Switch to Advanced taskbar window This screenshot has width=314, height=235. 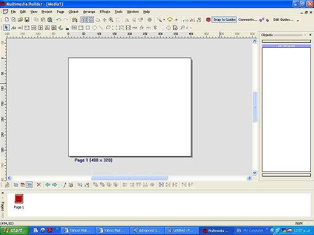[147, 231]
